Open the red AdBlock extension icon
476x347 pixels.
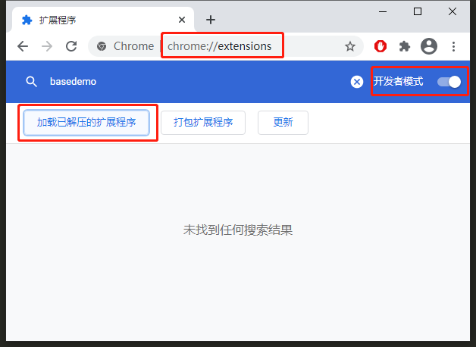[380, 46]
